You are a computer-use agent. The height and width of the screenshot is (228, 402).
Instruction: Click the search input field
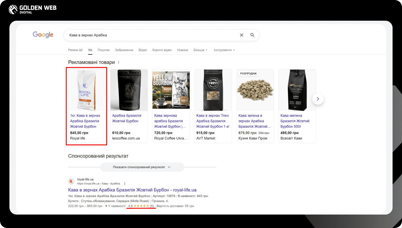(x=152, y=35)
